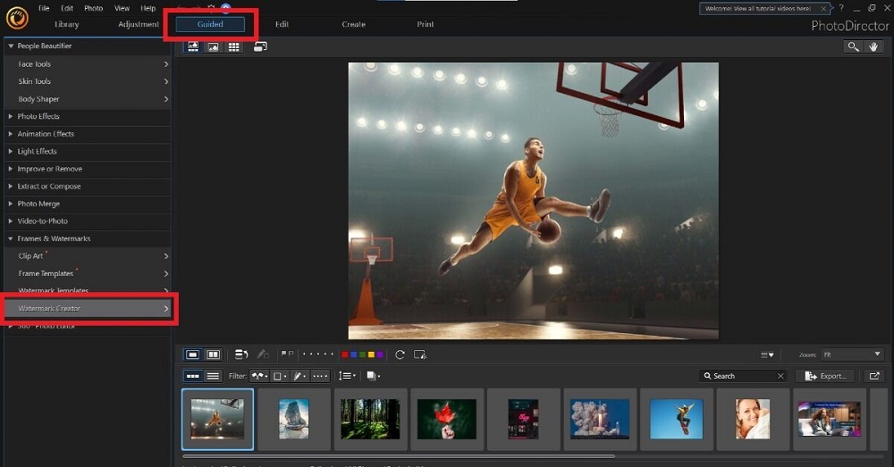The height and width of the screenshot is (467, 894).
Task: Open Clip Art
Action: [x=88, y=256]
